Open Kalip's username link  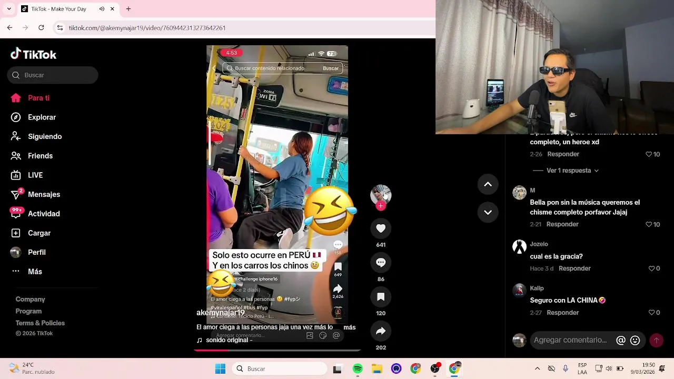point(537,288)
